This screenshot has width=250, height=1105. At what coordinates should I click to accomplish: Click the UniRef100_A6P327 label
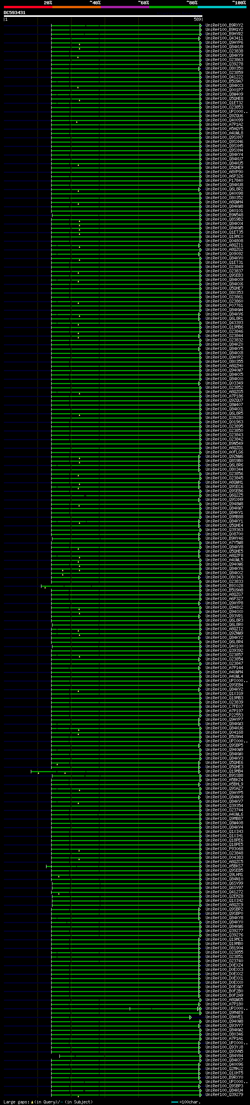click(224, 599)
